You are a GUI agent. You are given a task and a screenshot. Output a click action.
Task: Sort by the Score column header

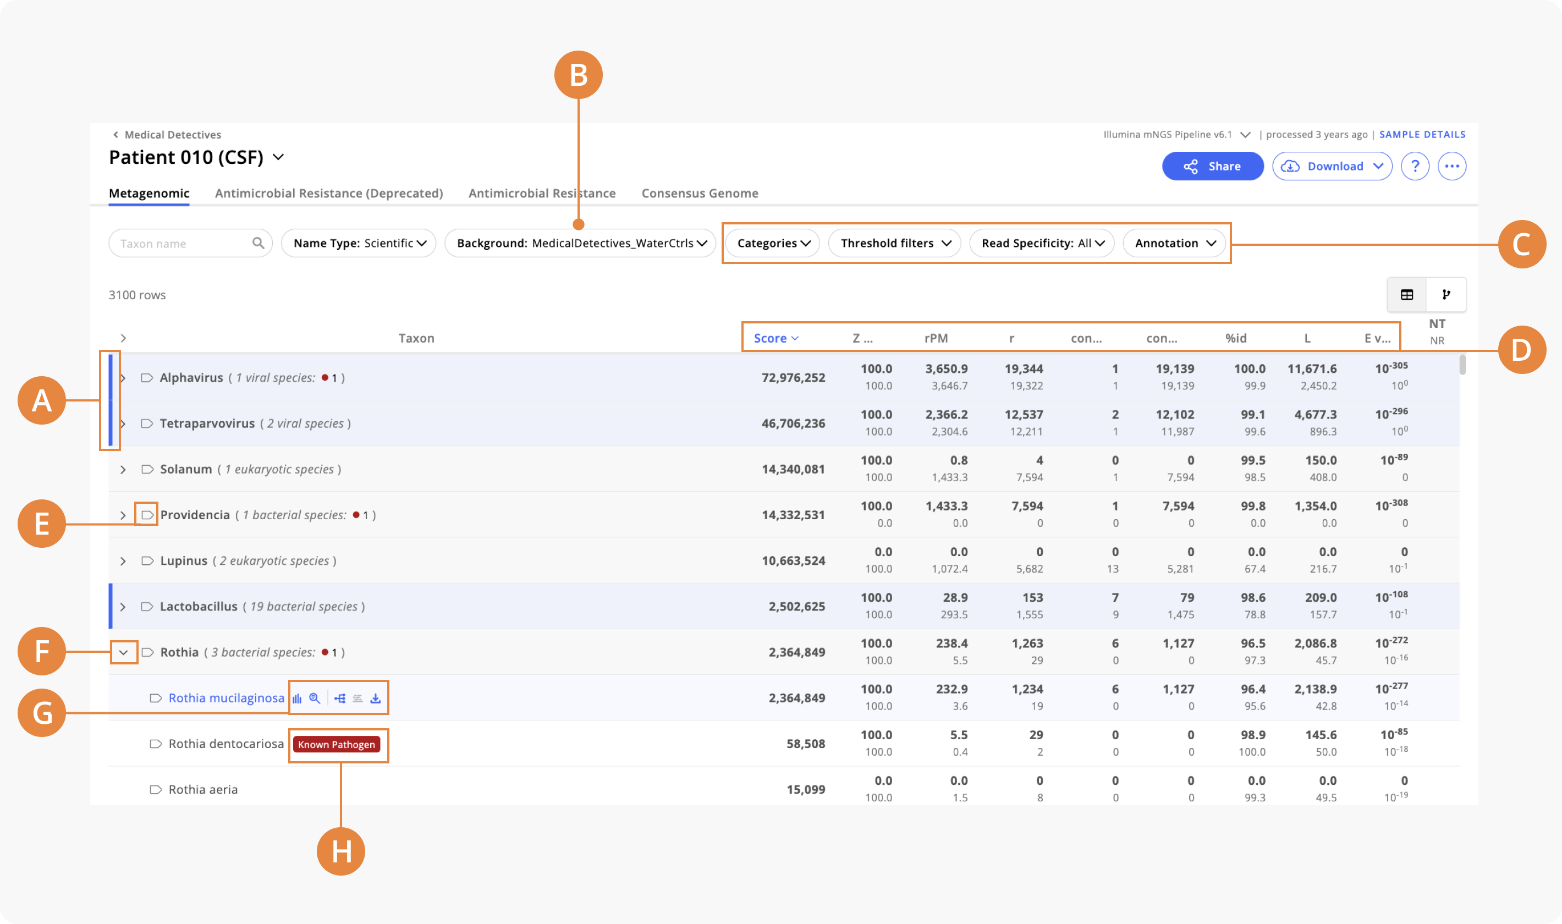coord(776,338)
